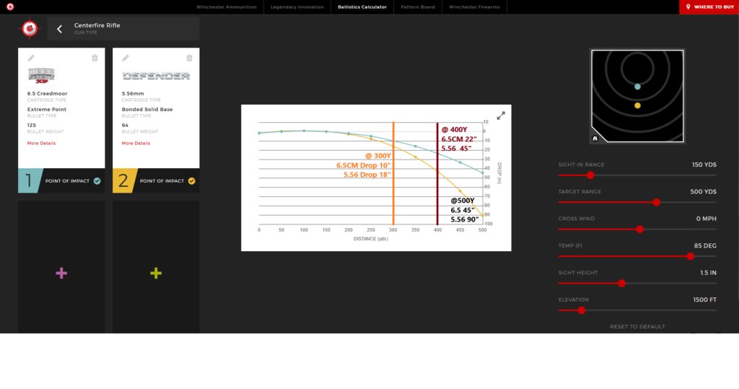Click the 5.56mm cartridge type text
Image resolution: width=739 pixels, height=389 pixels.
[x=133, y=94]
